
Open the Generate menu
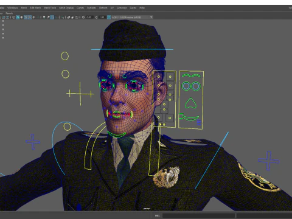[x=122, y=8]
